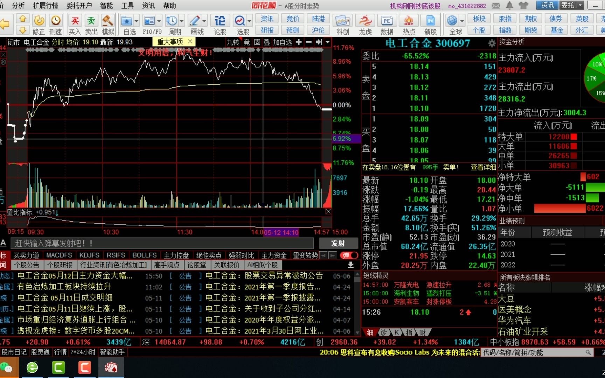Open the 扩展行情 menu
The image size is (605, 378).
pos(46,5)
